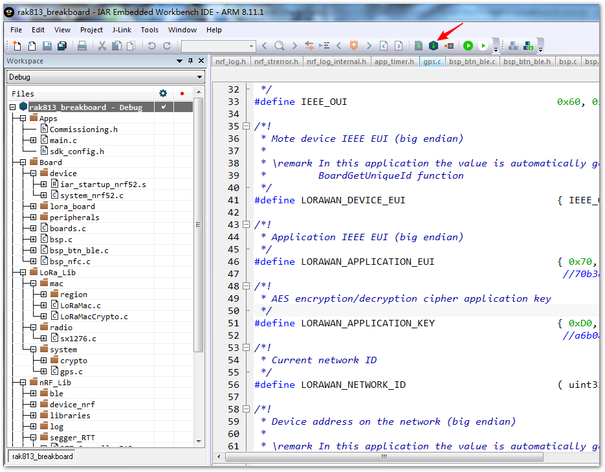Switch to the bsp_btn_ble.c editor tab
The image size is (605, 472).
click(472, 62)
